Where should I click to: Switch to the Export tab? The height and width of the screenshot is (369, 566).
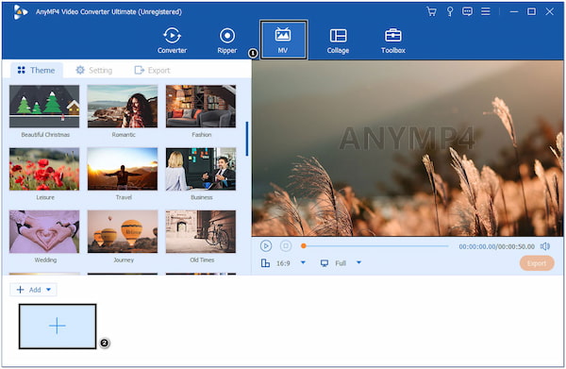(152, 70)
